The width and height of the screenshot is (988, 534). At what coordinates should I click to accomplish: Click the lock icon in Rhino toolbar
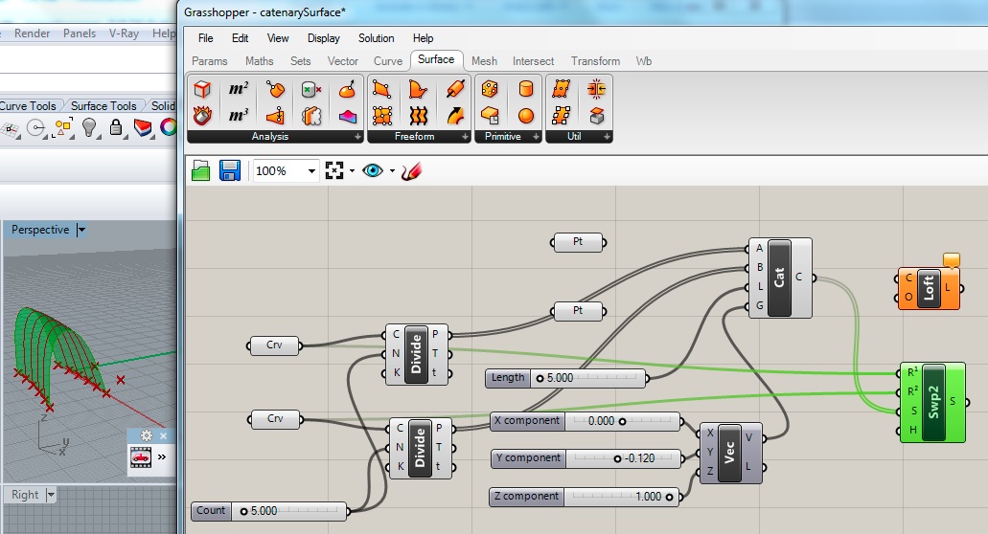(x=116, y=127)
